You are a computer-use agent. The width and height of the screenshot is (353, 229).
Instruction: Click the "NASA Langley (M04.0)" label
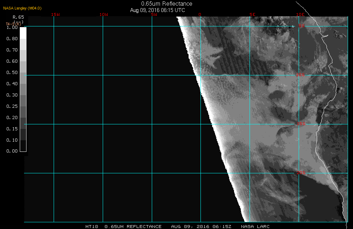pyautogui.click(x=22, y=8)
